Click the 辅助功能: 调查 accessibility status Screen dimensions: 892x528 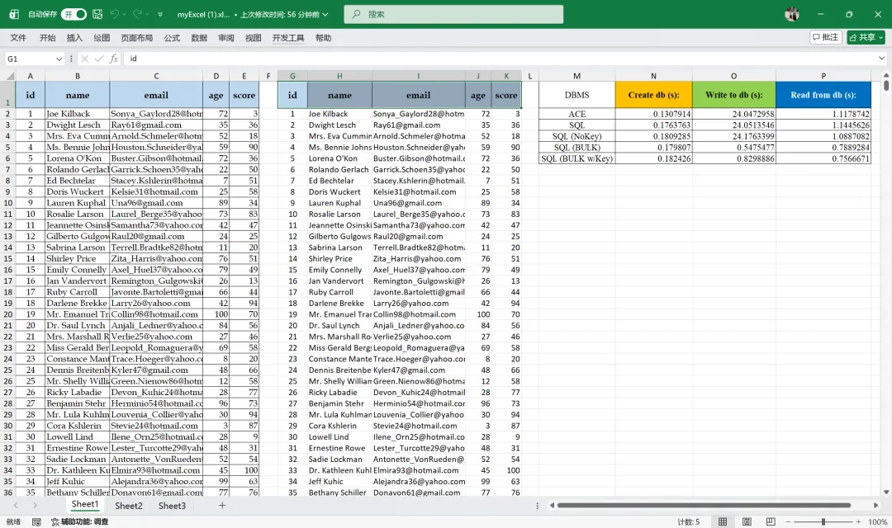tap(79, 521)
